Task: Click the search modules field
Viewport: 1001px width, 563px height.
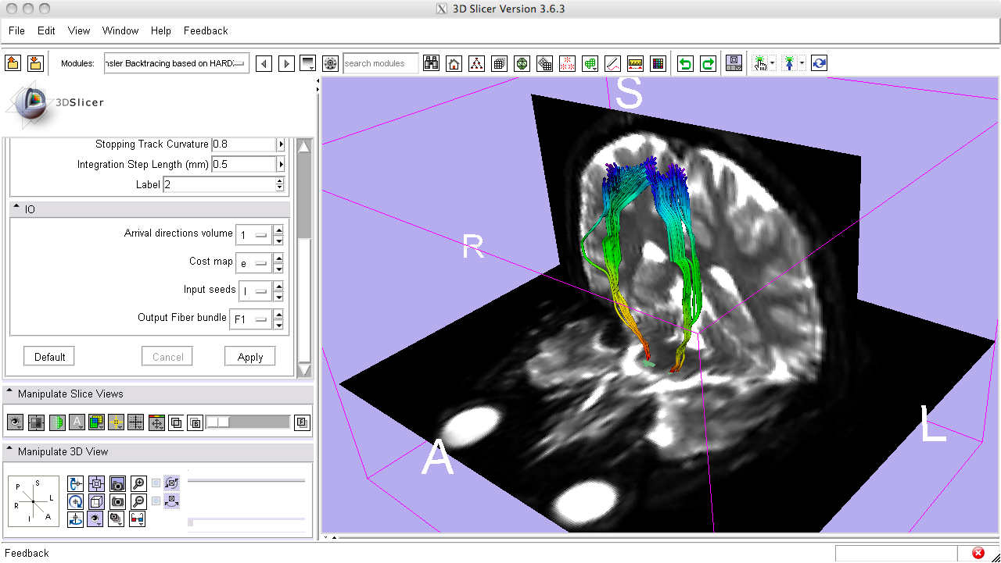Action: (x=380, y=63)
